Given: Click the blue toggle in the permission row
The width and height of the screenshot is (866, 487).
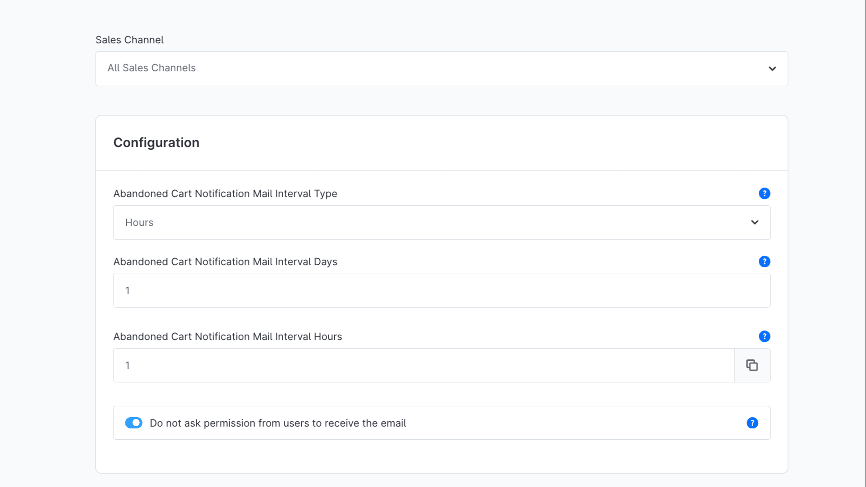Looking at the screenshot, I should click(134, 423).
